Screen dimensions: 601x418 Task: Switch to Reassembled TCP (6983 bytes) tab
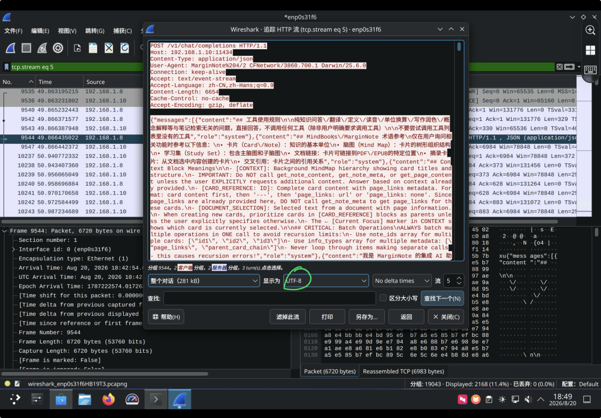click(403, 371)
